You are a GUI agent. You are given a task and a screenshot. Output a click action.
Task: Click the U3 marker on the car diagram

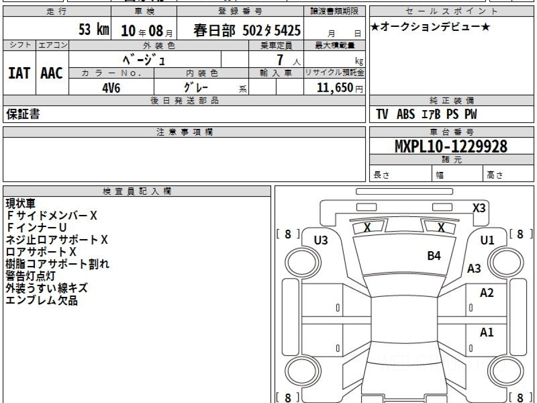tap(320, 240)
